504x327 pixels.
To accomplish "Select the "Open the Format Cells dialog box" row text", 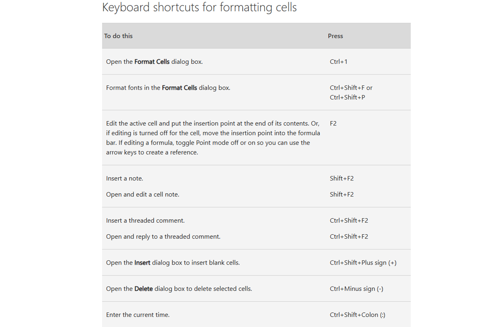I will pyautogui.click(x=154, y=62).
